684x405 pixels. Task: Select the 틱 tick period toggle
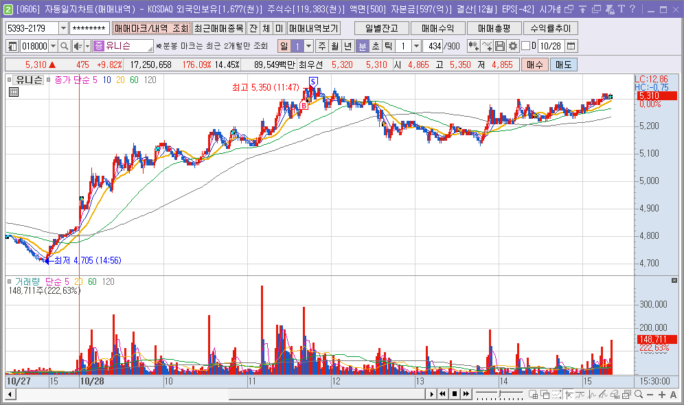click(x=388, y=46)
